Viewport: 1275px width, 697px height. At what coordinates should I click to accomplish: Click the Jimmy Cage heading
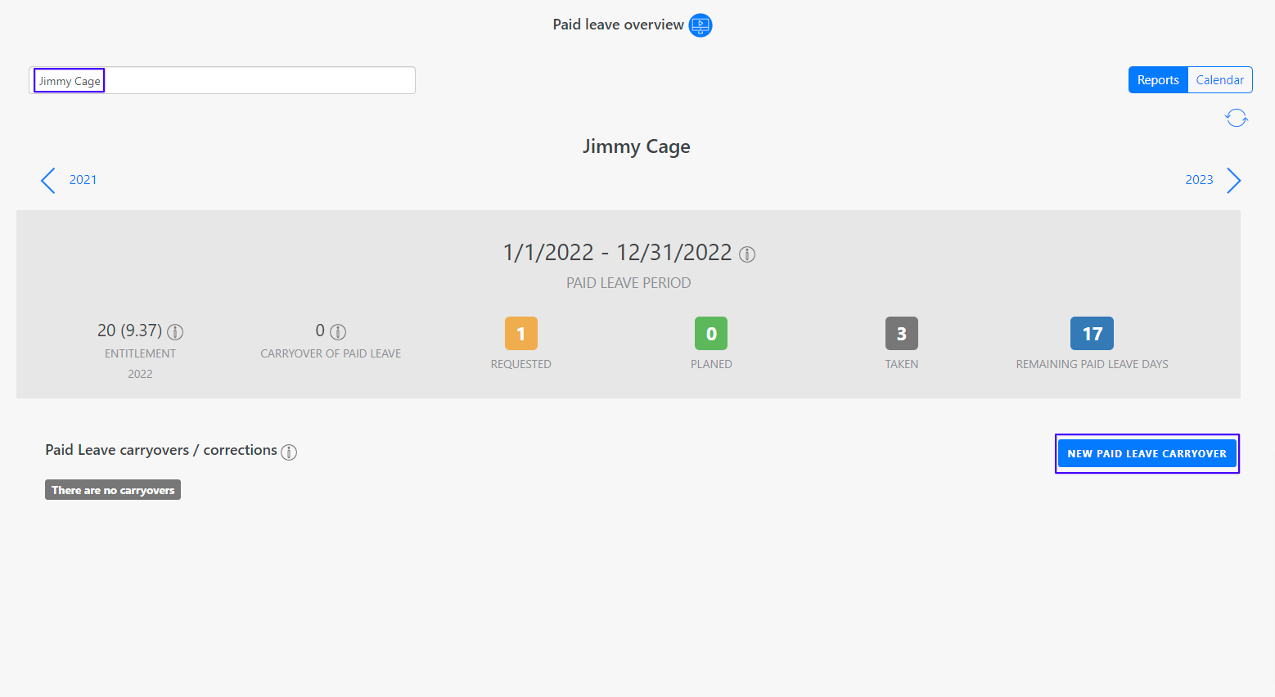637,147
